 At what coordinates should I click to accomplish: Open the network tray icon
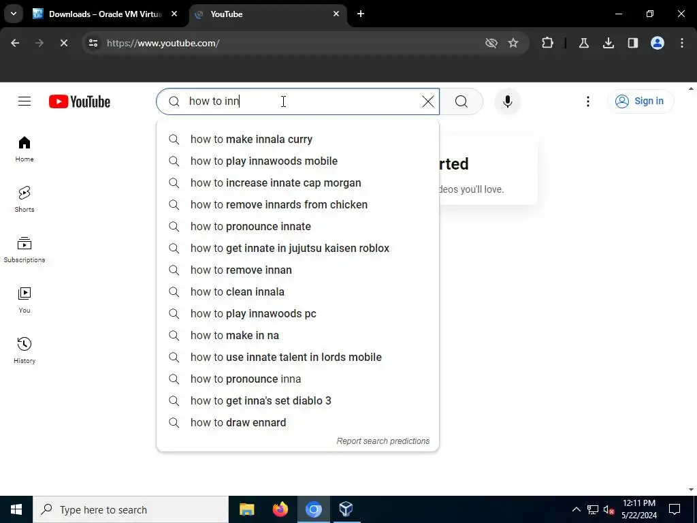pyautogui.click(x=593, y=509)
